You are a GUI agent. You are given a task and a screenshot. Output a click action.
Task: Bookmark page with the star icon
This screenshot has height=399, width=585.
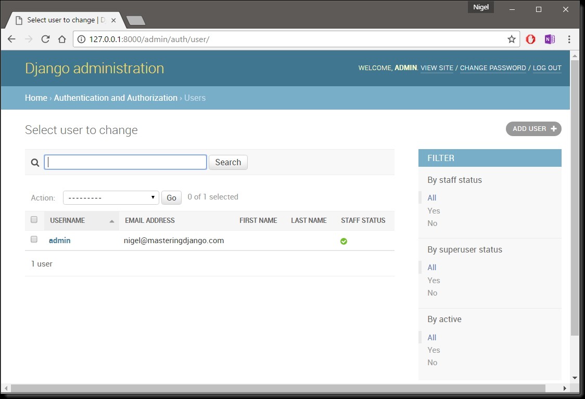click(x=511, y=39)
